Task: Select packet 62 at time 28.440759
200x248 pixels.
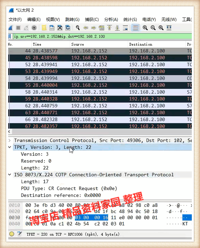Action: tap(100, 106)
